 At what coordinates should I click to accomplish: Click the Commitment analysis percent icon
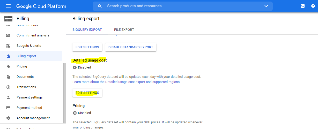pyautogui.click(x=8, y=35)
